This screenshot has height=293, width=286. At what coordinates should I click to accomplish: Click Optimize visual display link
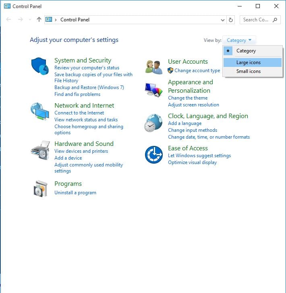[x=192, y=162]
